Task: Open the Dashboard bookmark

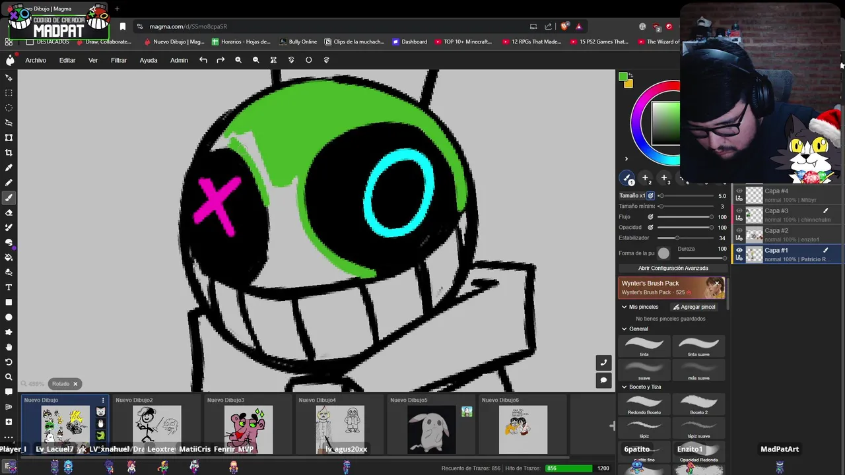Action: tap(409, 42)
